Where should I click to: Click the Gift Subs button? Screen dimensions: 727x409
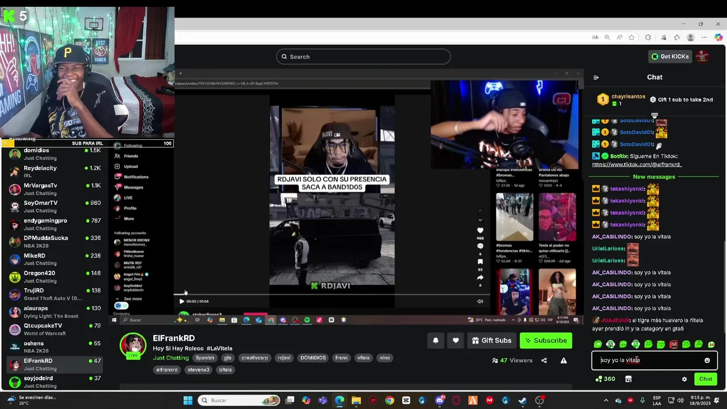(x=491, y=340)
